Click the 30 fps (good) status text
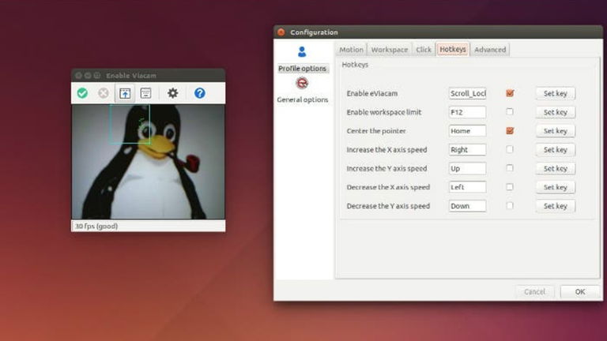Viewport: 607px width, 341px height. coord(96,227)
